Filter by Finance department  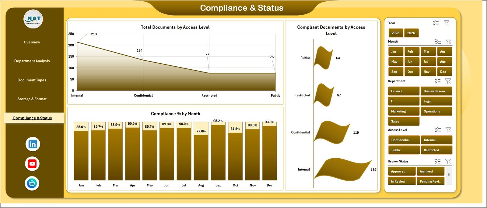point(404,91)
